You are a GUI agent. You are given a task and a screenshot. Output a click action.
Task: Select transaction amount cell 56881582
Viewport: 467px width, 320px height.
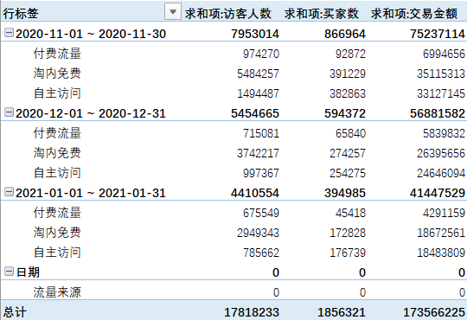pyautogui.click(x=438, y=113)
